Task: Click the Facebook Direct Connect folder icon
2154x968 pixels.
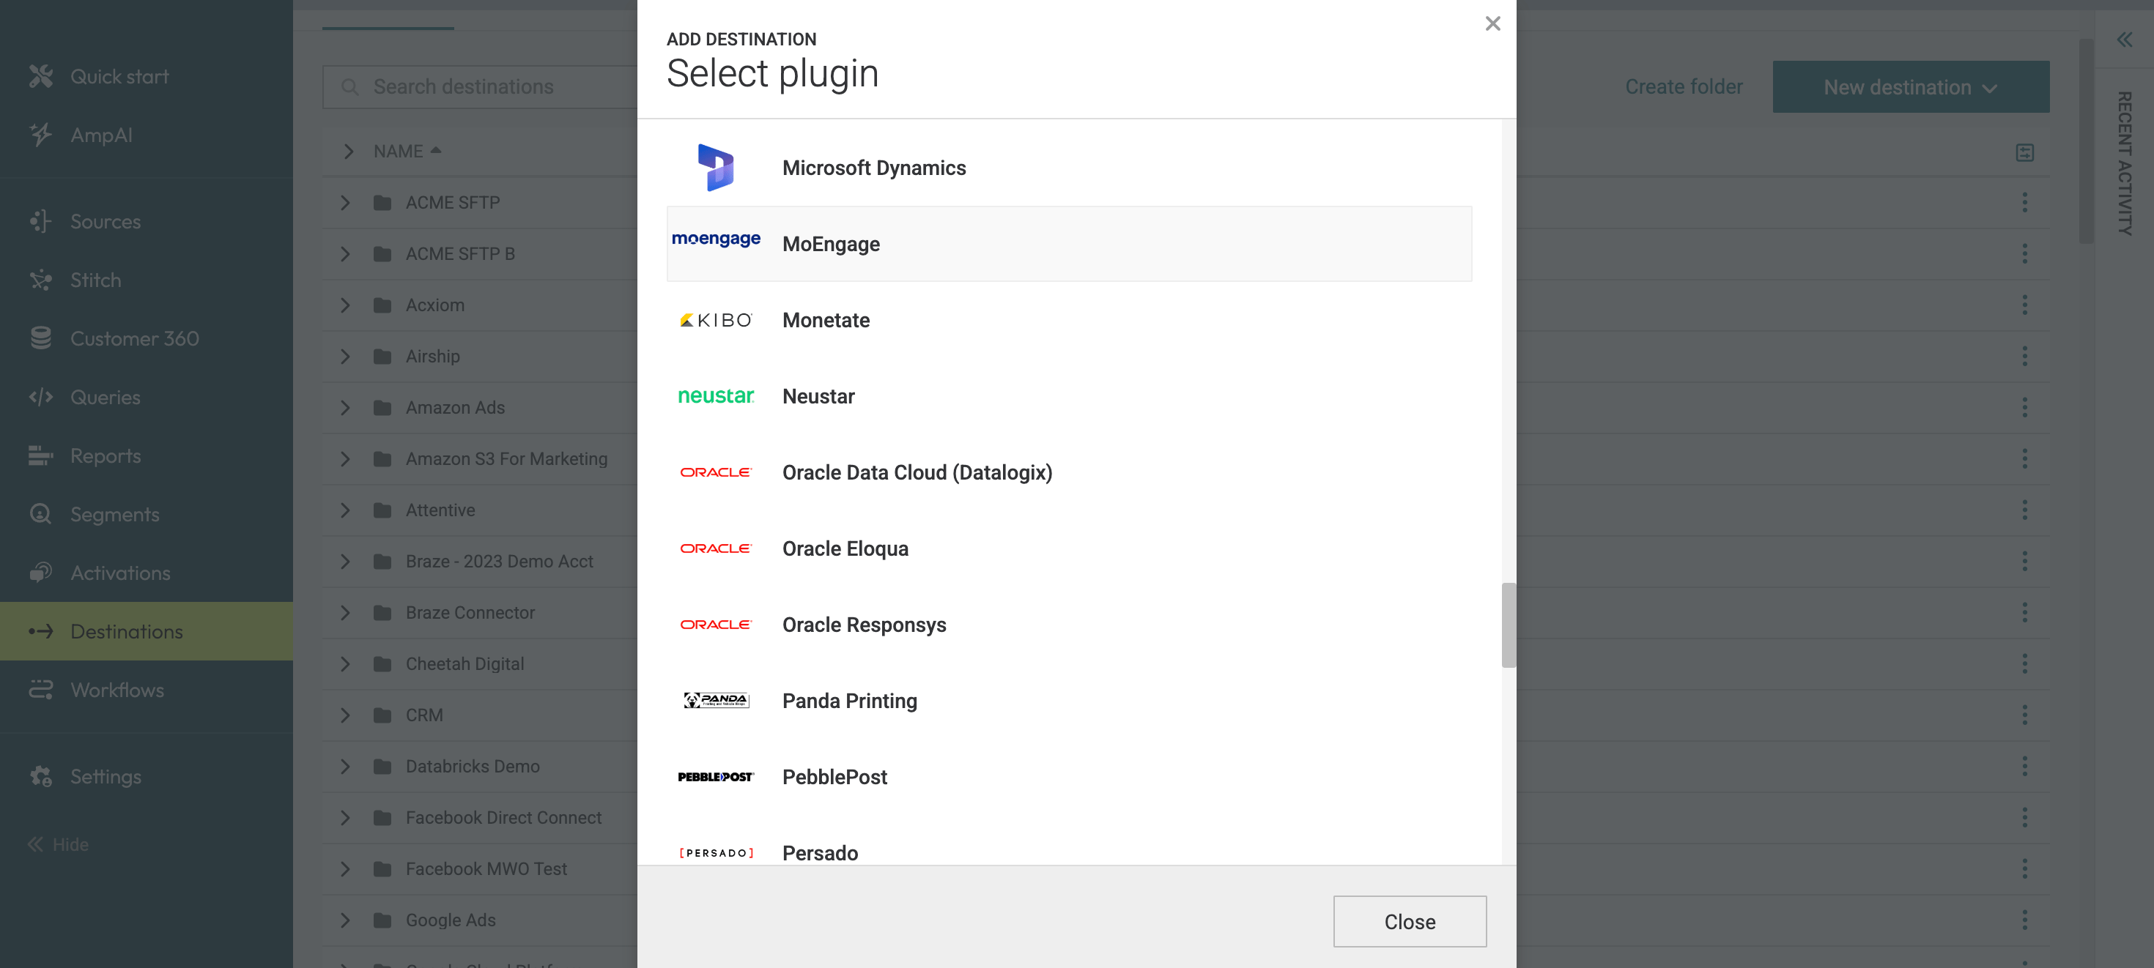Action: coord(382,818)
